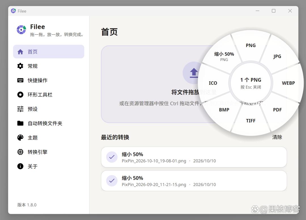The height and width of the screenshot is (220, 306).
Task: Choose WEBP in the radial menu
Action: [288, 83]
